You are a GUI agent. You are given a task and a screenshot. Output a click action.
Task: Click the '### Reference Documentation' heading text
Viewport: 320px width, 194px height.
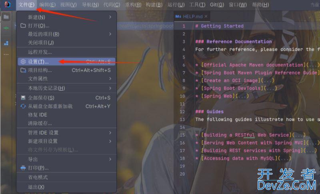234,42
